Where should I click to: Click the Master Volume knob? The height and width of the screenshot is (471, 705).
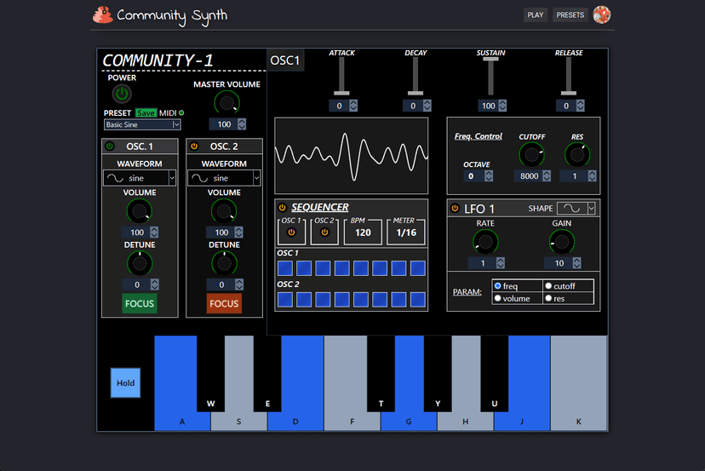click(x=226, y=103)
